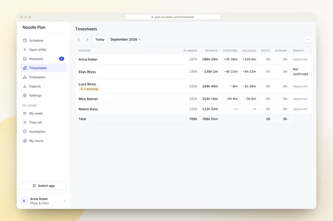Open the three-dot more options menu
333x221 pixels.
(x=307, y=39)
